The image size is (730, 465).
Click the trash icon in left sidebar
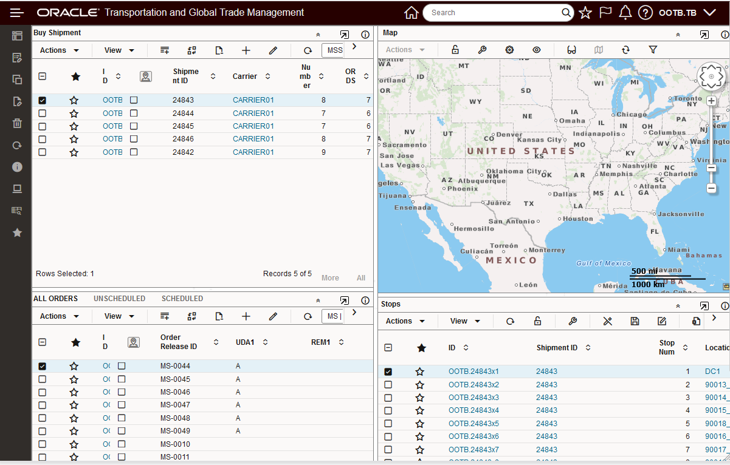(x=17, y=123)
